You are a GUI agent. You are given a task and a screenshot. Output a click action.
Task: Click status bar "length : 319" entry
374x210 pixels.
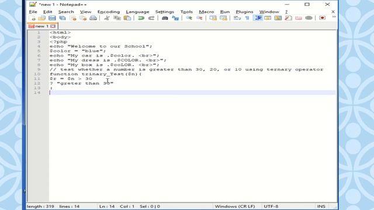click(x=40, y=206)
